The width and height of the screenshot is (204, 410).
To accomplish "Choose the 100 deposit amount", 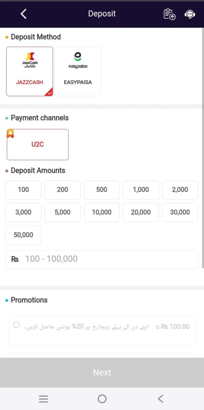I will [23, 190].
